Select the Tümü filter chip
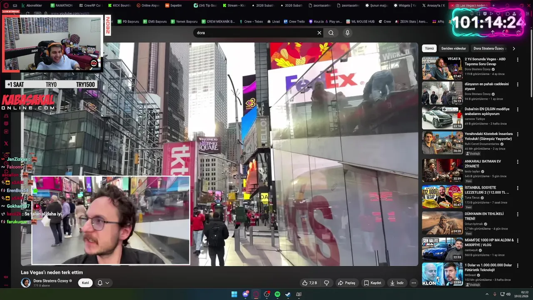This screenshot has width=533, height=300. click(x=429, y=48)
